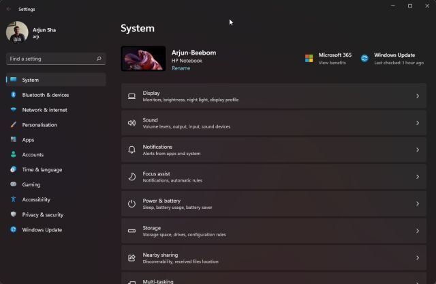Click the Gaming controller icon
The image size is (436, 284).
click(x=14, y=184)
